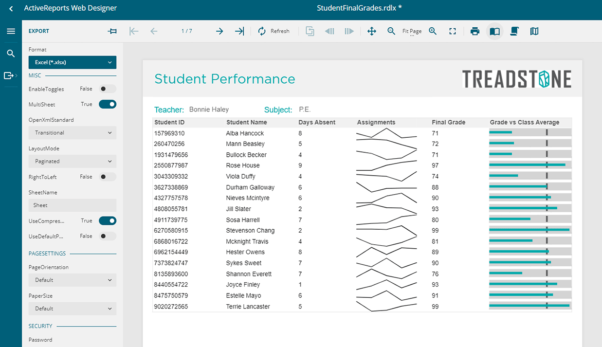Screen dimensions: 602x347
Task: Click Rose House in the table
Action: click(x=243, y=165)
